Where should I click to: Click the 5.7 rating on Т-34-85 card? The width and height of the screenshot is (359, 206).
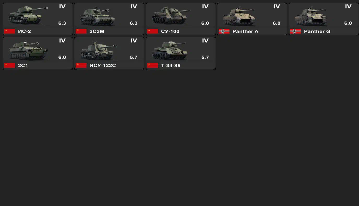205,57
